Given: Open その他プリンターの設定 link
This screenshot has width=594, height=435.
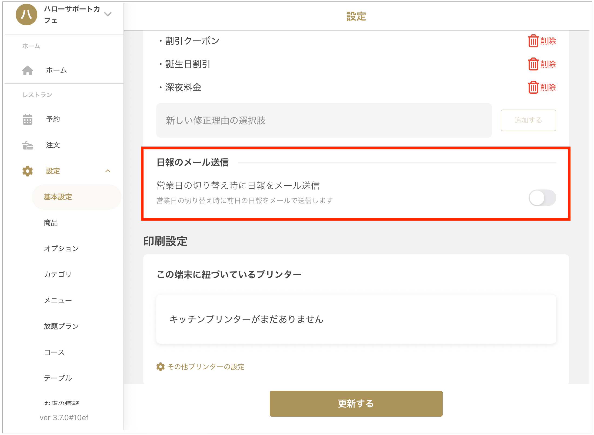Looking at the screenshot, I should pos(201,367).
